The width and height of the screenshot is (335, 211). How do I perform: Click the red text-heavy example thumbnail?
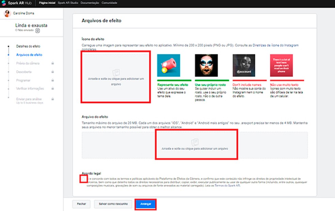coord(281,65)
